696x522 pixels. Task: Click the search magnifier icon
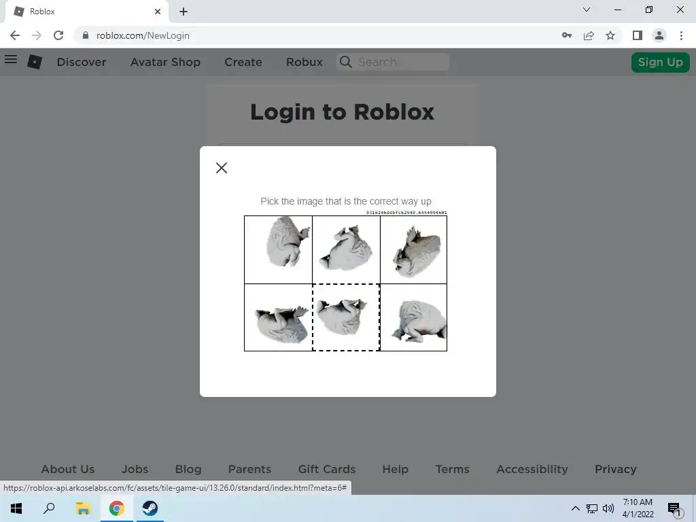(346, 62)
